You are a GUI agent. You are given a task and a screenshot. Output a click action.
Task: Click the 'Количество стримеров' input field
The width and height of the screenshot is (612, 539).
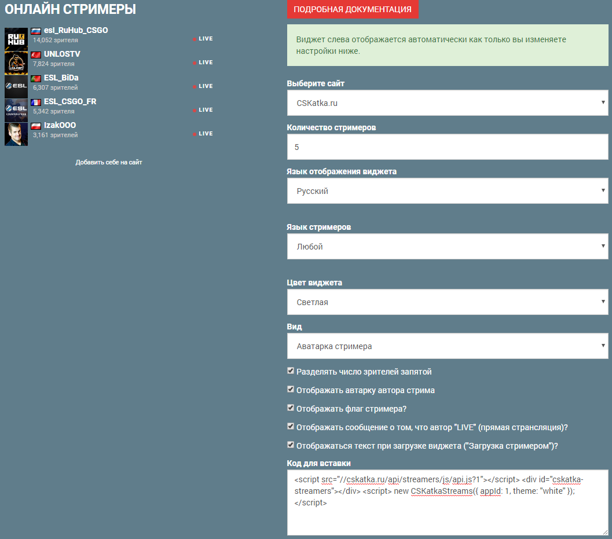click(x=448, y=147)
